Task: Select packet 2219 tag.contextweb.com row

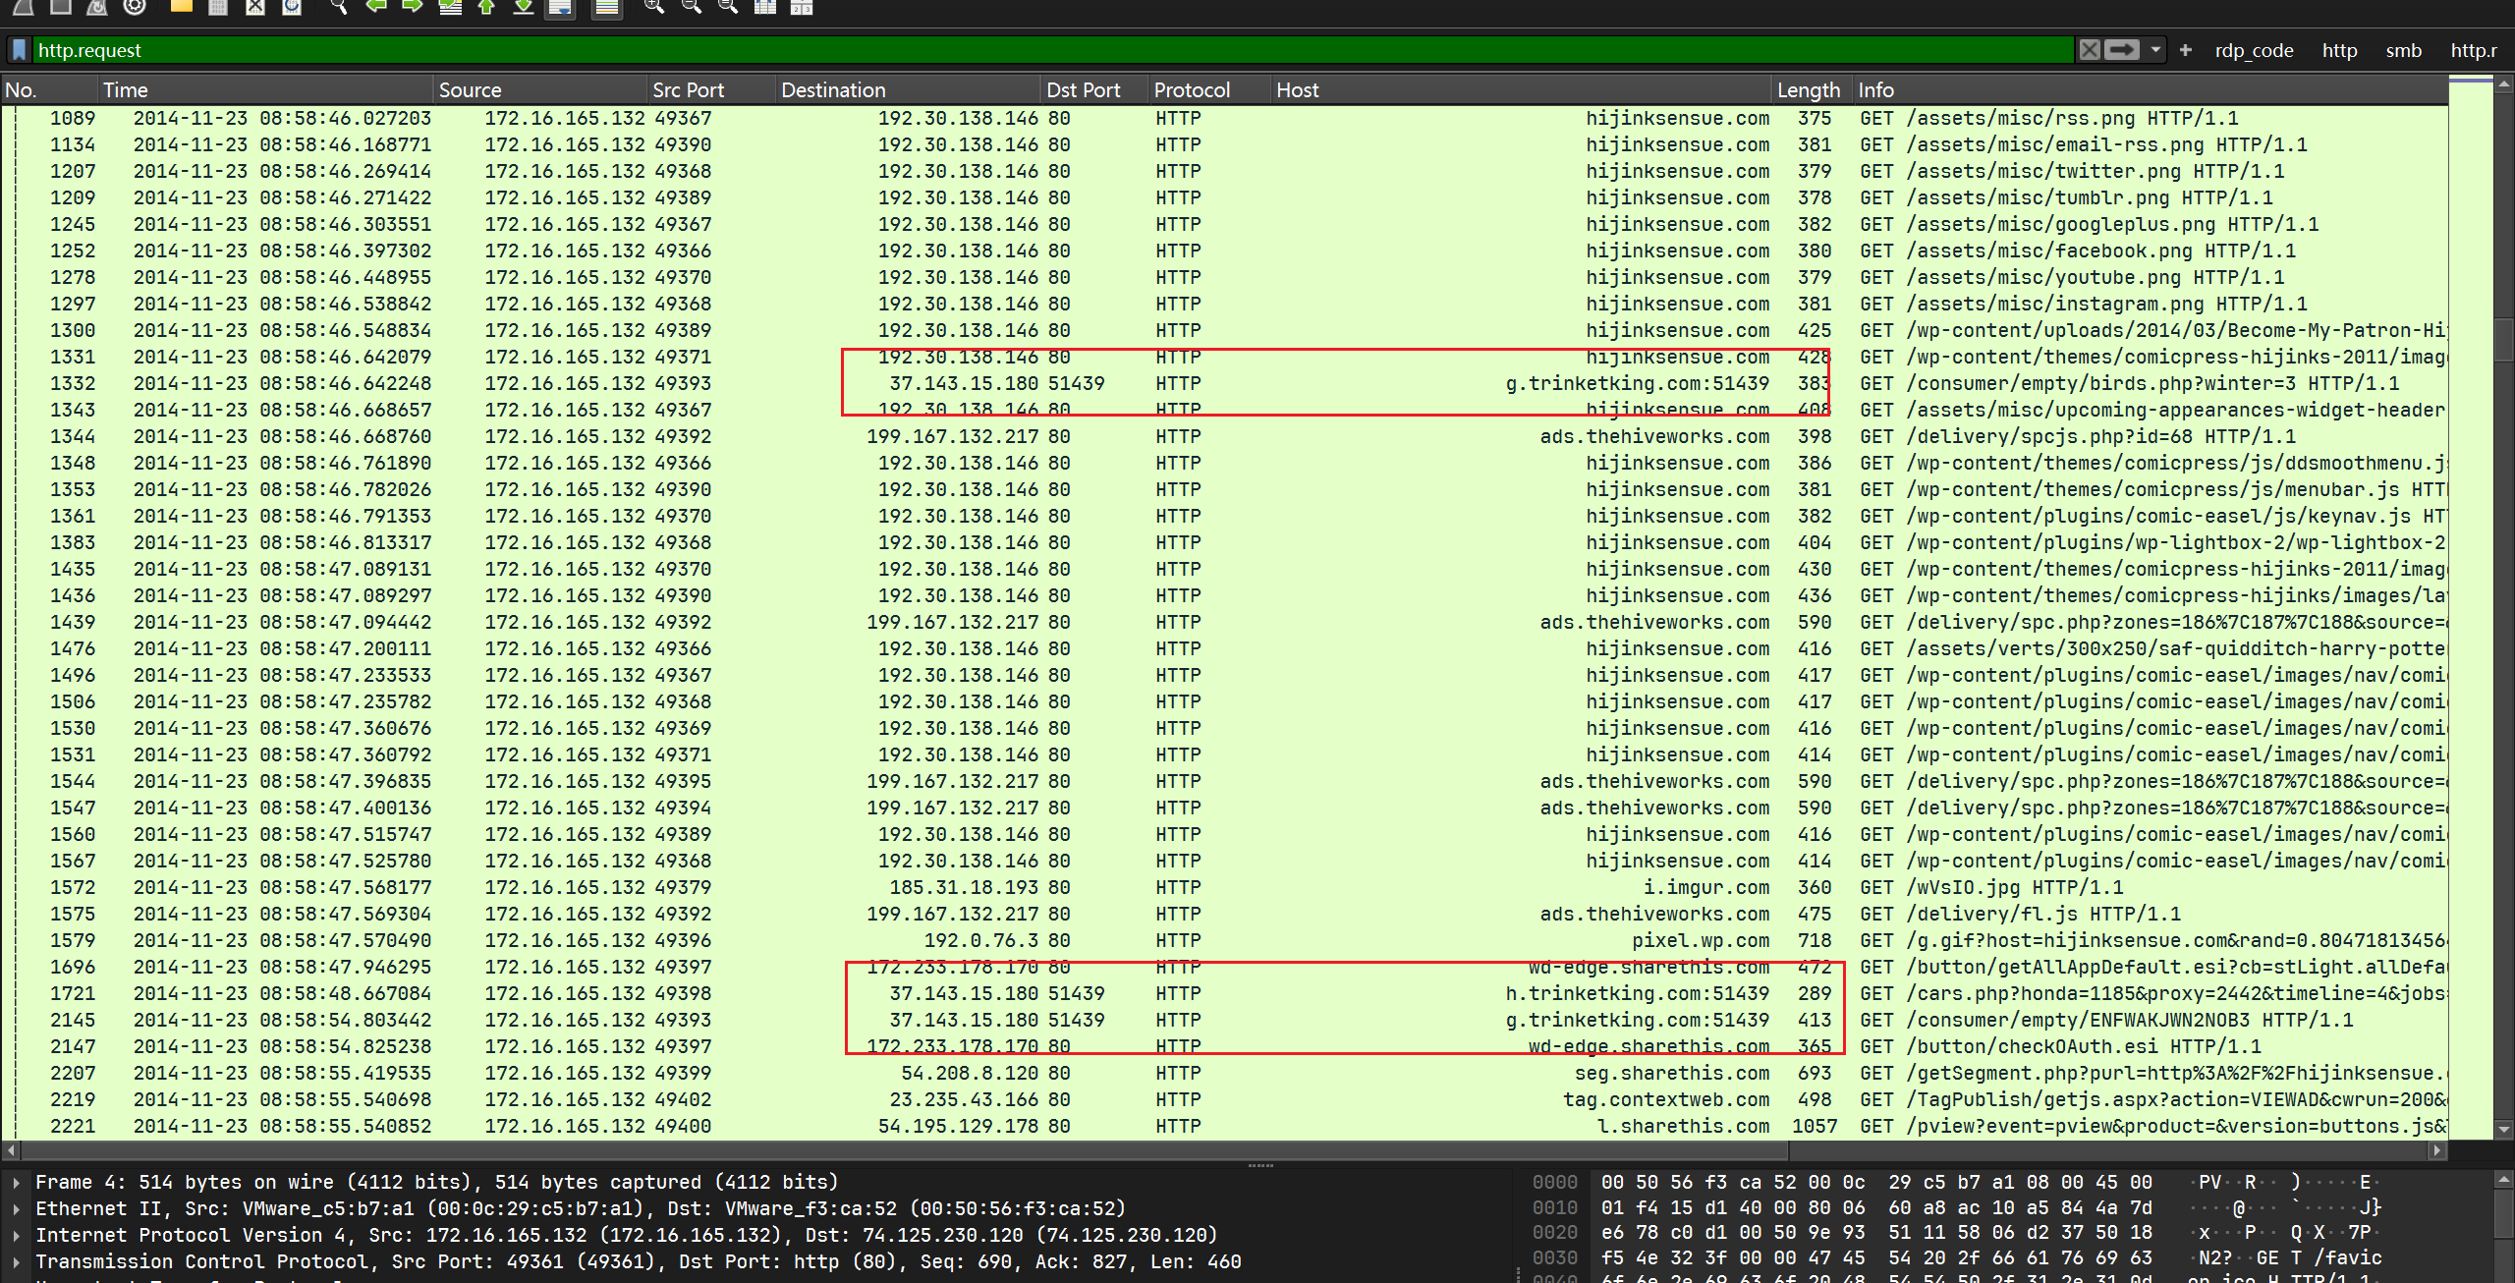Action: pyautogui.click(x=1224, y=1099)
